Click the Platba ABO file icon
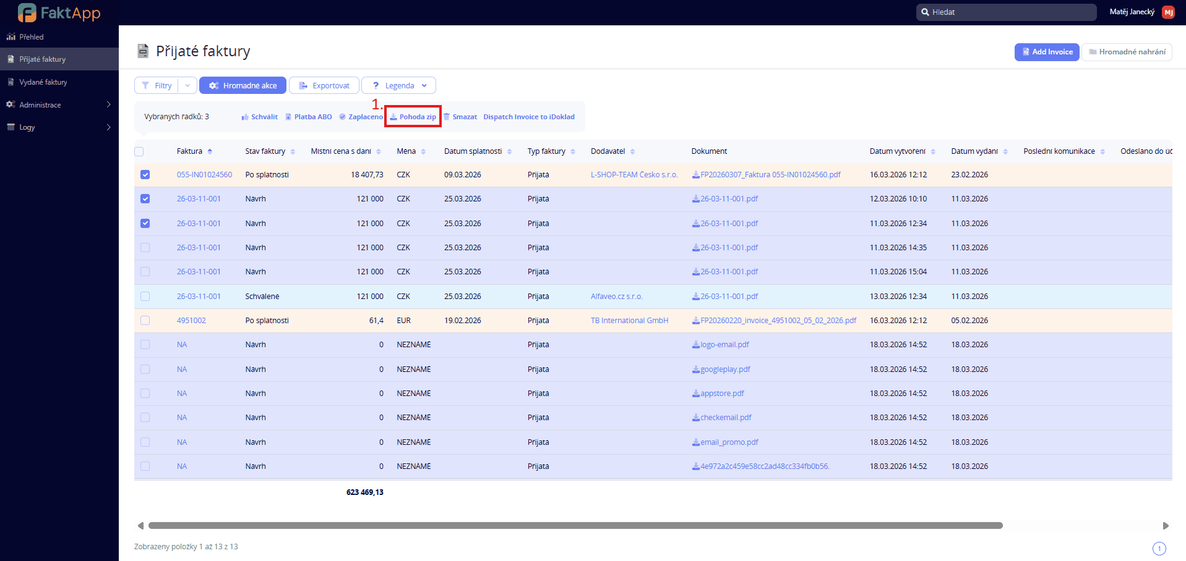Viewport: 1186px width, 561px height. 288,117
